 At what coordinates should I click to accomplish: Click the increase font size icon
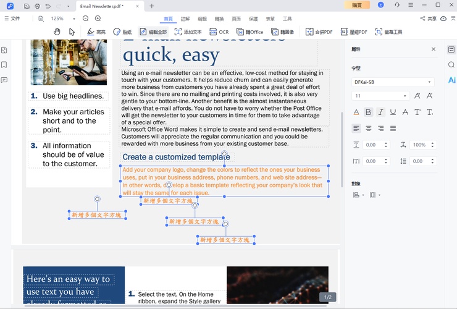417,96
